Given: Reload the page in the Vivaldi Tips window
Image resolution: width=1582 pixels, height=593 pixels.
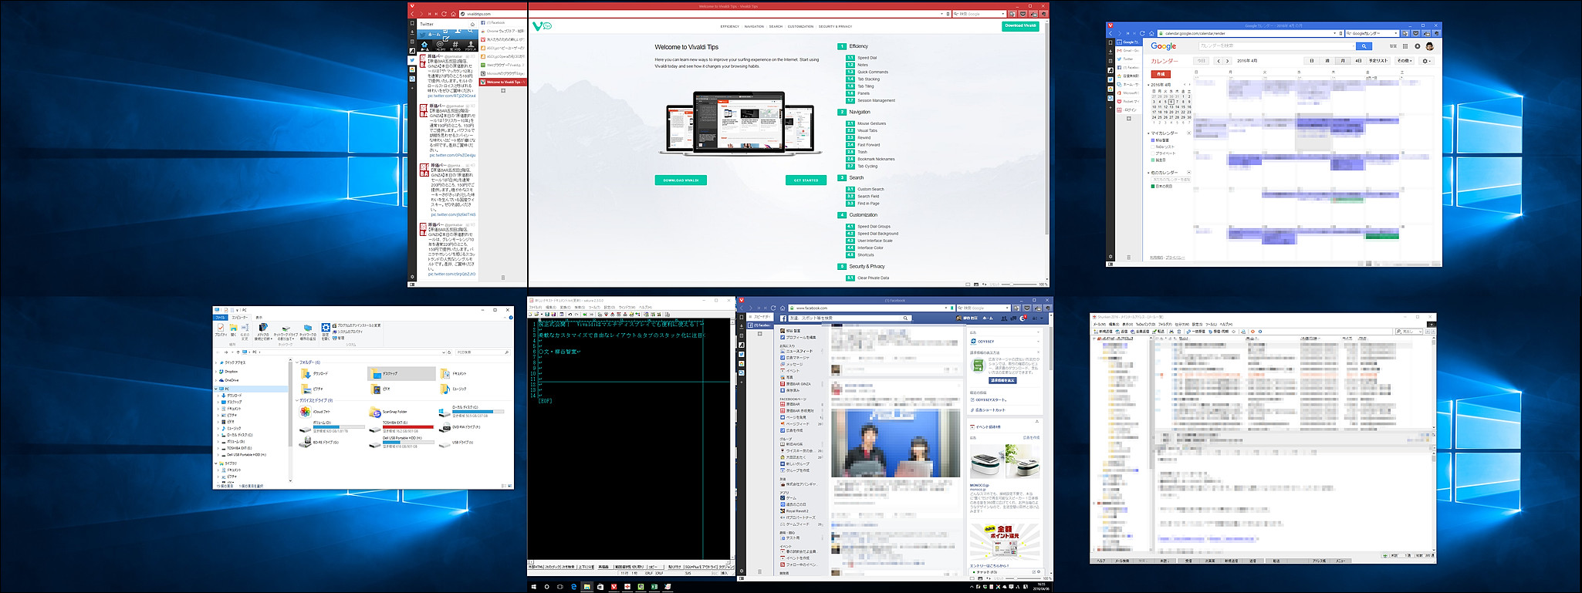Looking at the screenshot, I should click(x=445, y=14).
